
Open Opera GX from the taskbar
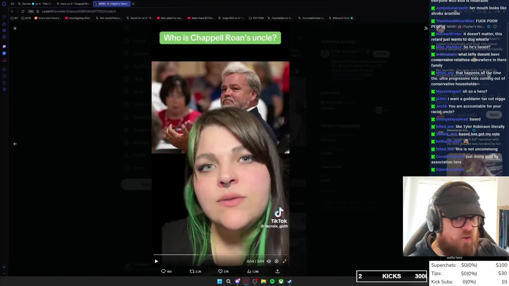(246, 282)
